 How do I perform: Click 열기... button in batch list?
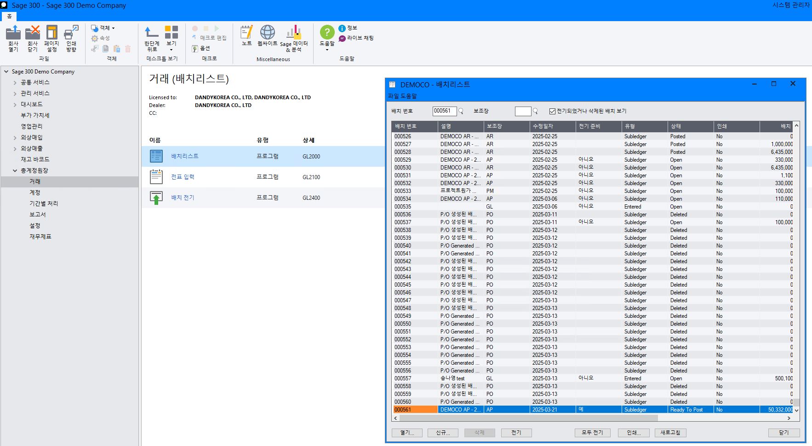[407, 433]
